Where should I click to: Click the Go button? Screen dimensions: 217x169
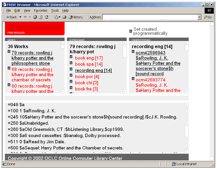coord(208,17)
